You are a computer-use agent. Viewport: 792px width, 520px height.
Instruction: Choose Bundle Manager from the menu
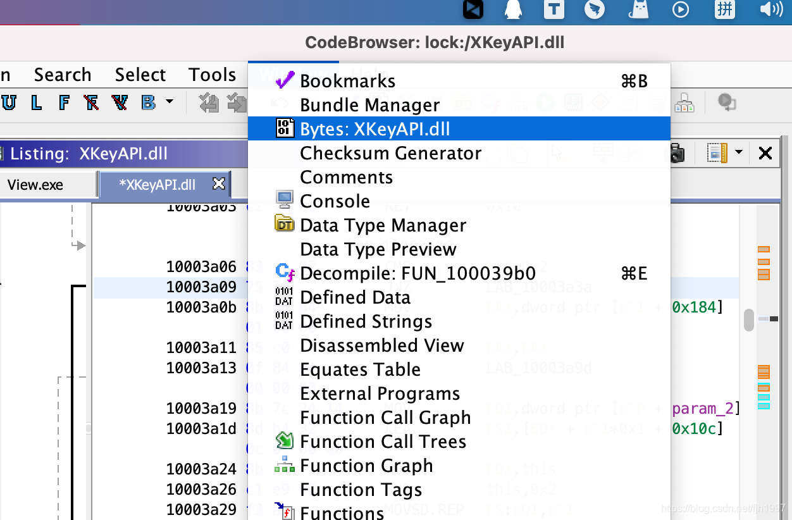pyautogui.click(x=459, y=105)
